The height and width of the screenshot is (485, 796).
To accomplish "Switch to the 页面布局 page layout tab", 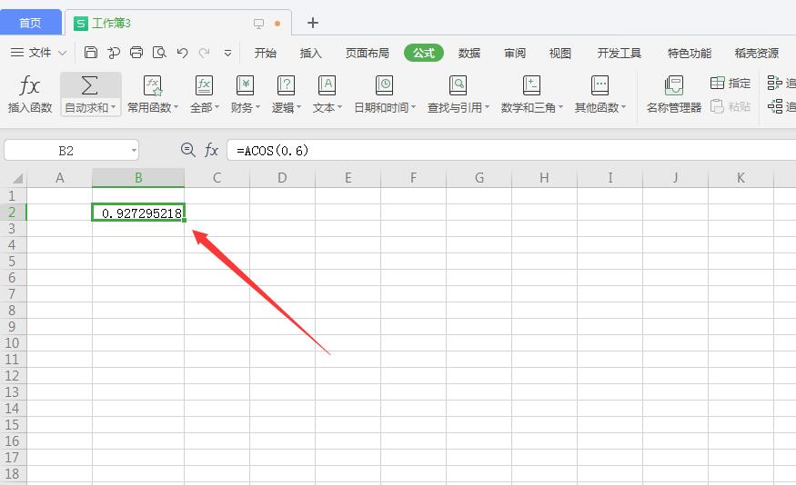I will coord(367,53).
